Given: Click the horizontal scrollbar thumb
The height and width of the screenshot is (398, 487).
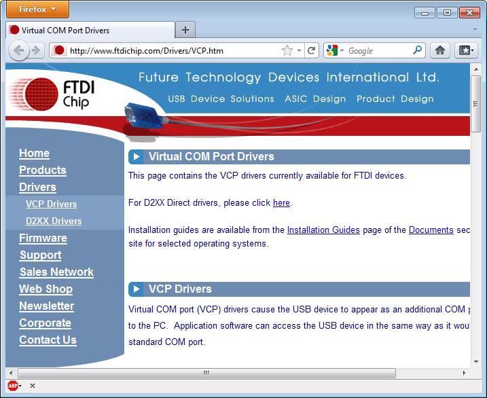Looking at the screenshot, I should click(x=207, y=373).
